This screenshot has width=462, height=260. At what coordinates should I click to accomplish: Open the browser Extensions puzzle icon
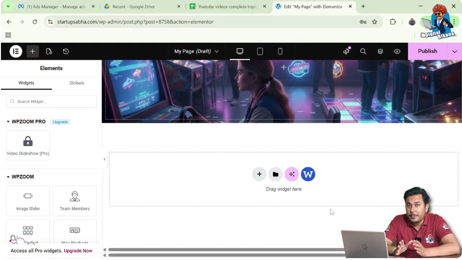coord(392,22)
